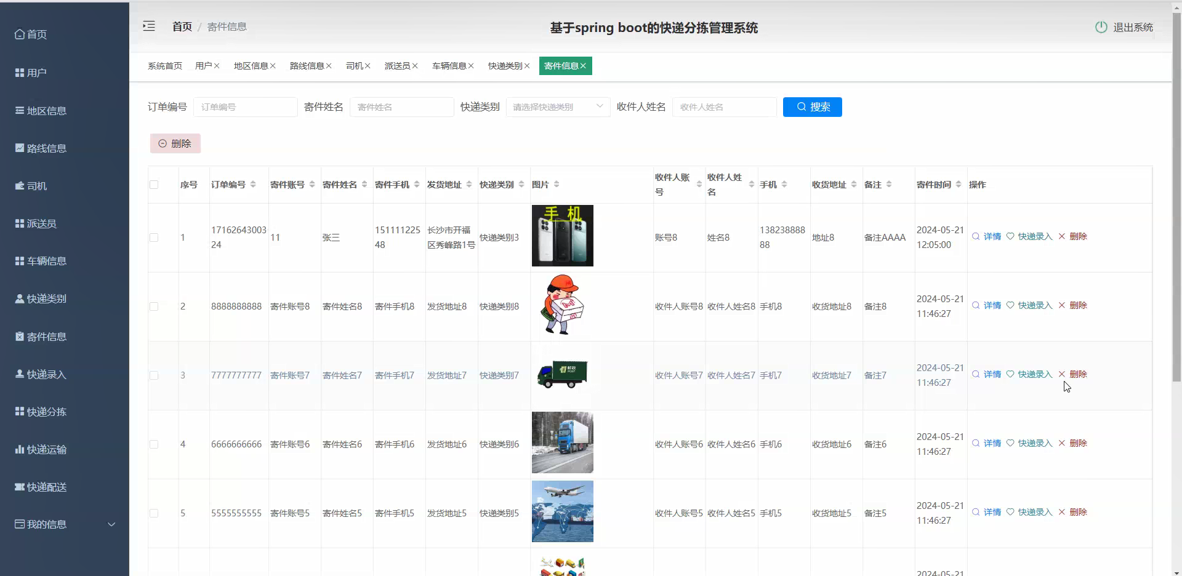This screenshot has height=576, width=1182.
Task: Click the 退出系统 power logout icon
Action: pyautogui.click(x=1101, y=27)
